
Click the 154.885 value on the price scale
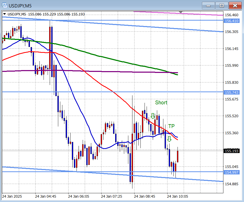coord(232,184)
